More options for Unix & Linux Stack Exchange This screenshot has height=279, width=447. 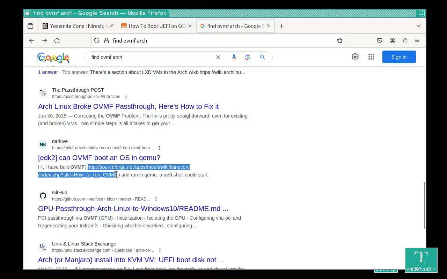pos(160,250)
